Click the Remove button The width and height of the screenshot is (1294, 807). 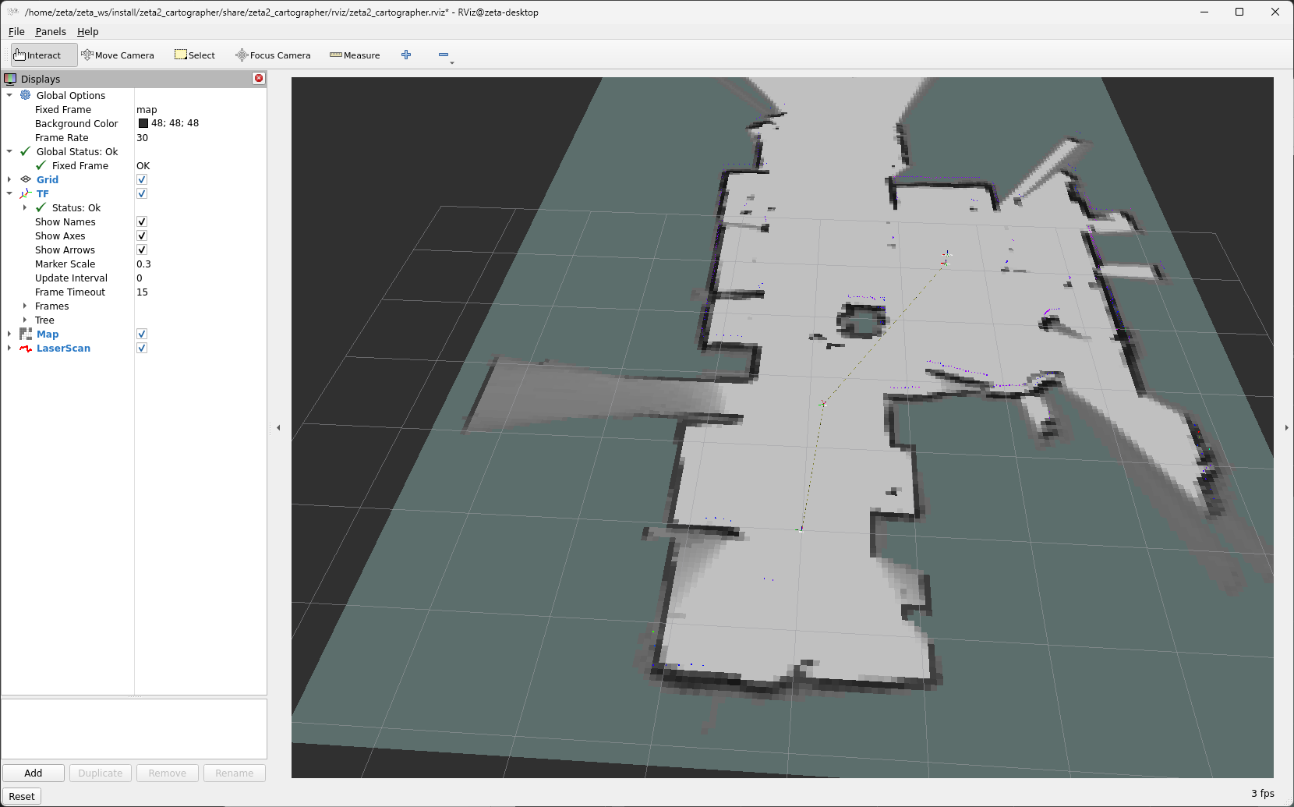point(168,773)
